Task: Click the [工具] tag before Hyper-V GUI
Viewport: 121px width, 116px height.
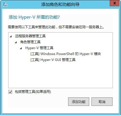Action: coord(35,60)
